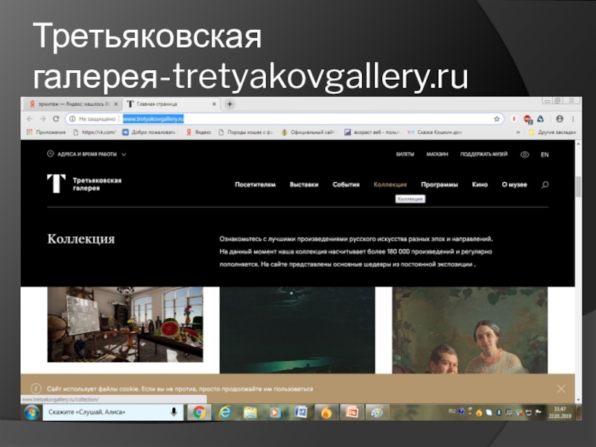Viewport: 596px width, 447px height.
Task: Open Google Chrome from the taskbar
Action: 199,413
